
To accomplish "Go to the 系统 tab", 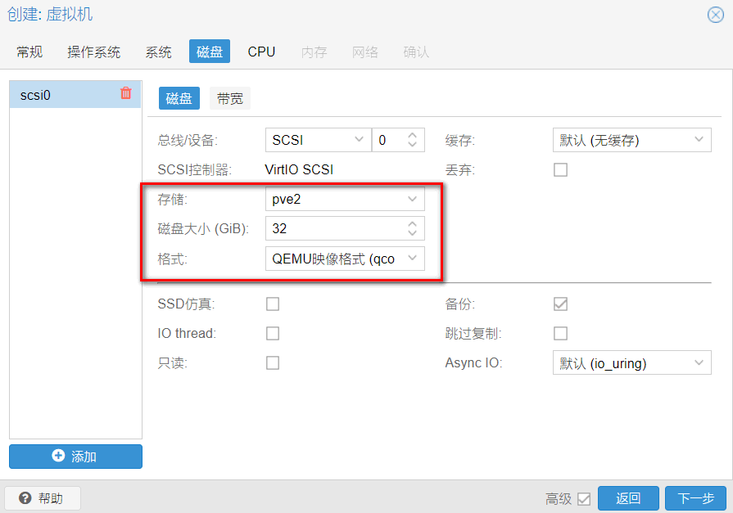I will pos(158,52).
